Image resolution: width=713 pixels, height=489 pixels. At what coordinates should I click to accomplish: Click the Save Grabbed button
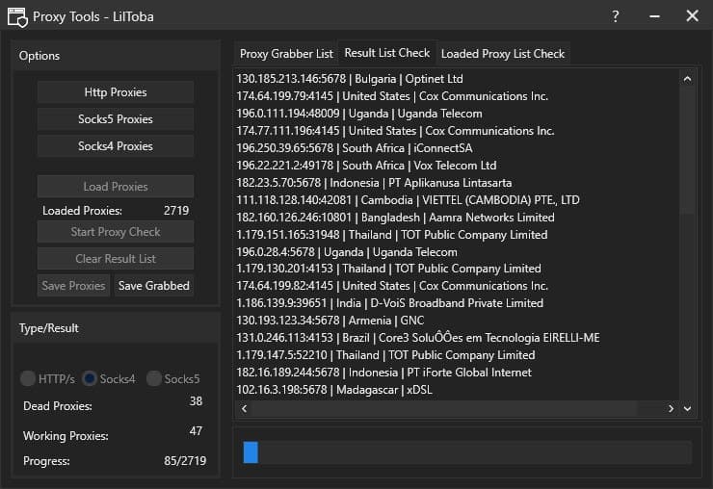154,285
